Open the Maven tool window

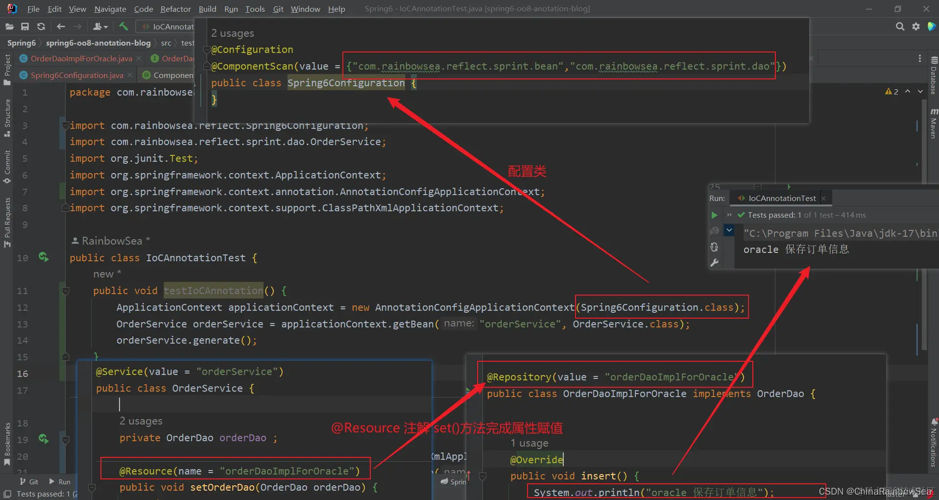(933, 124)
